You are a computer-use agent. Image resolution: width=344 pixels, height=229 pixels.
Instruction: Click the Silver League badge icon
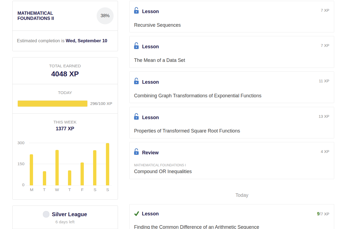[46, 214]
